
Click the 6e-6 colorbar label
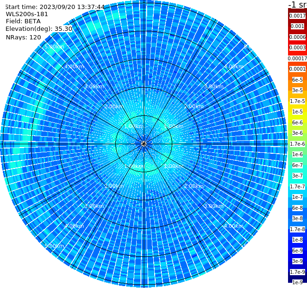click(298, 122)
